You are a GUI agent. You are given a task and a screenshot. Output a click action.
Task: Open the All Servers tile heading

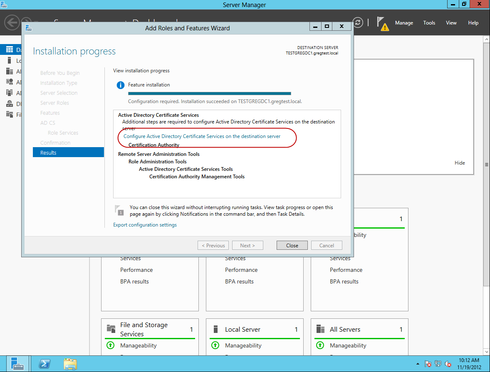pos(345,329)
